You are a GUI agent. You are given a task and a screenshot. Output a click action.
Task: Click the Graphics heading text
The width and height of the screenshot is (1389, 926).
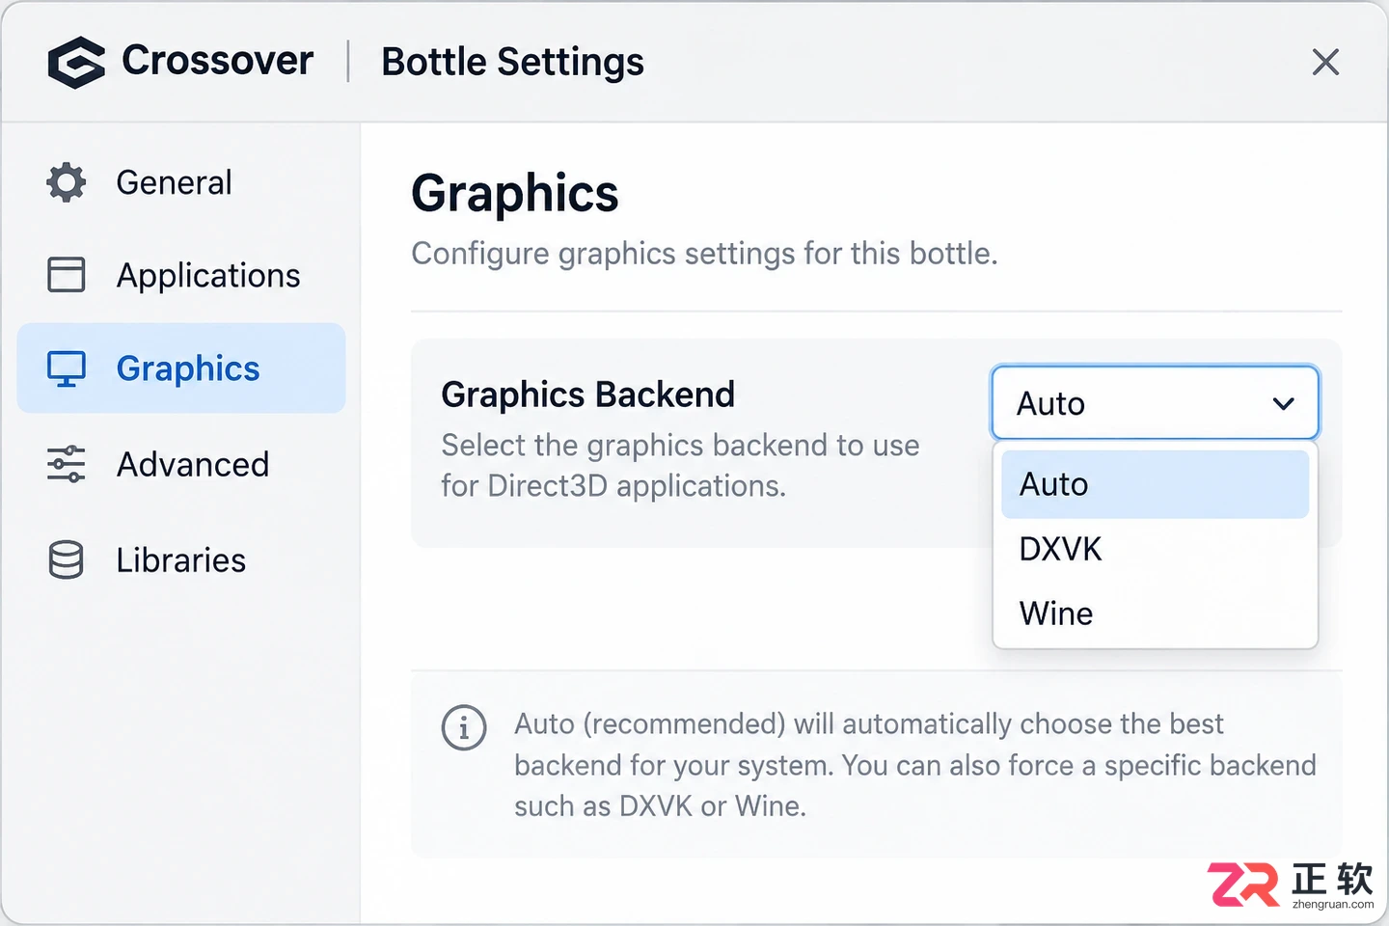(515, 194)
